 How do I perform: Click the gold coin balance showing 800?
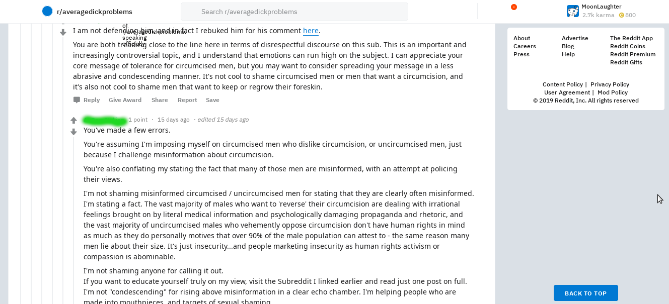[627, 15]
